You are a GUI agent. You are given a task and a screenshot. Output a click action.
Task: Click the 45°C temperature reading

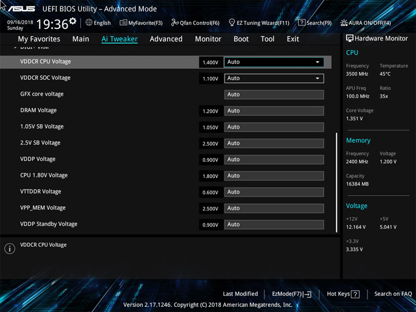click(x=385, y=74)
